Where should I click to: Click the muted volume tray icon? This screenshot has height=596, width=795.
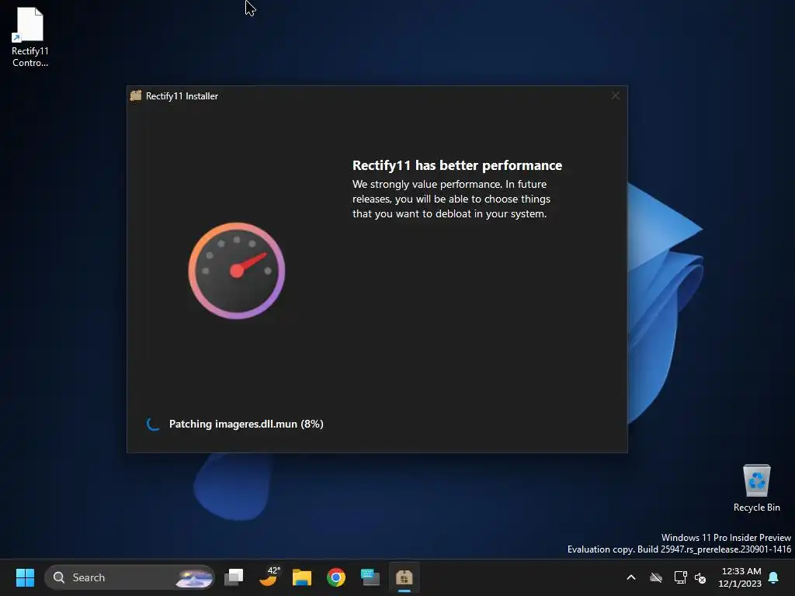(700, 577)
